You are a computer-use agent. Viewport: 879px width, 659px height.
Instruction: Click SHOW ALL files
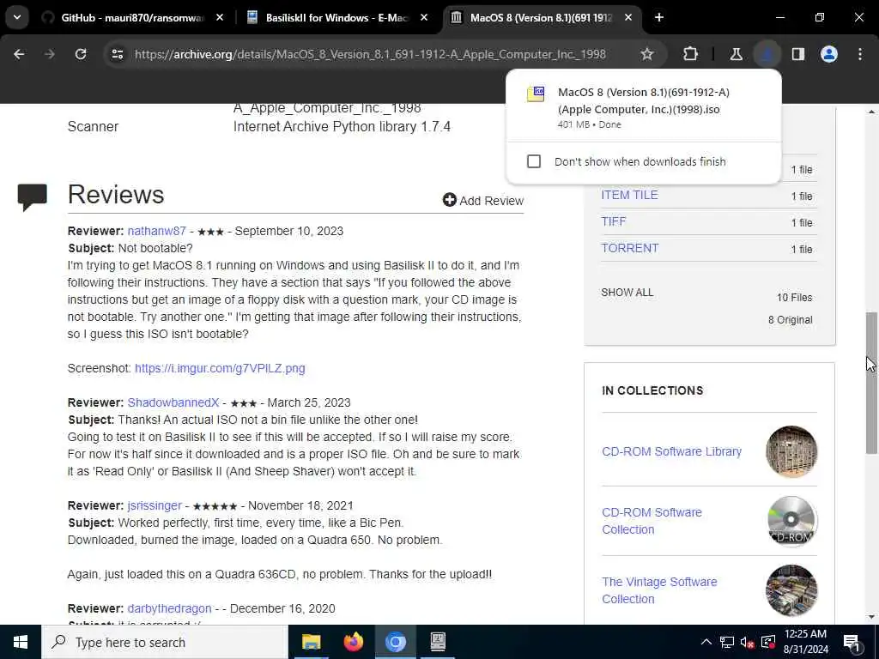pos(627,293)
